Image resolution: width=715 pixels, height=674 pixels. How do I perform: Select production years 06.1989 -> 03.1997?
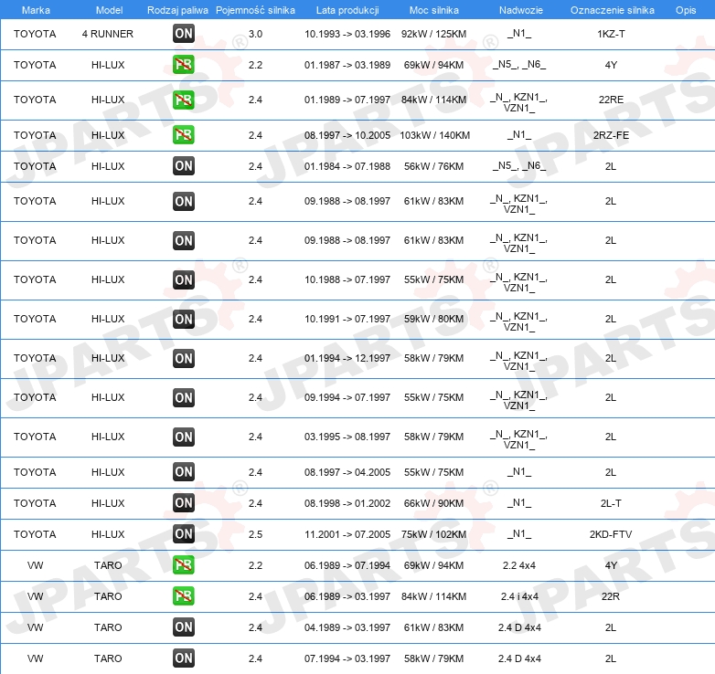347,596
